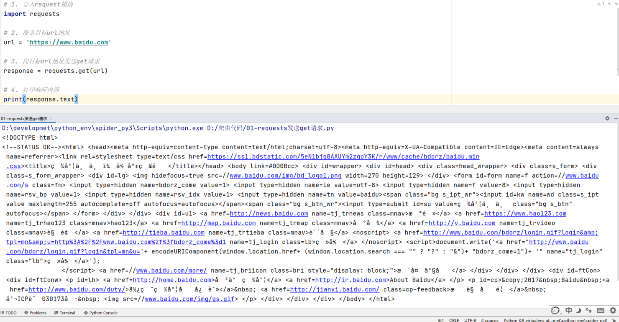Image resolution: width=619 pixels, height=322 pixels.
Task: Open the http://ir.baidu.com link
Action: tap(350, 280)
